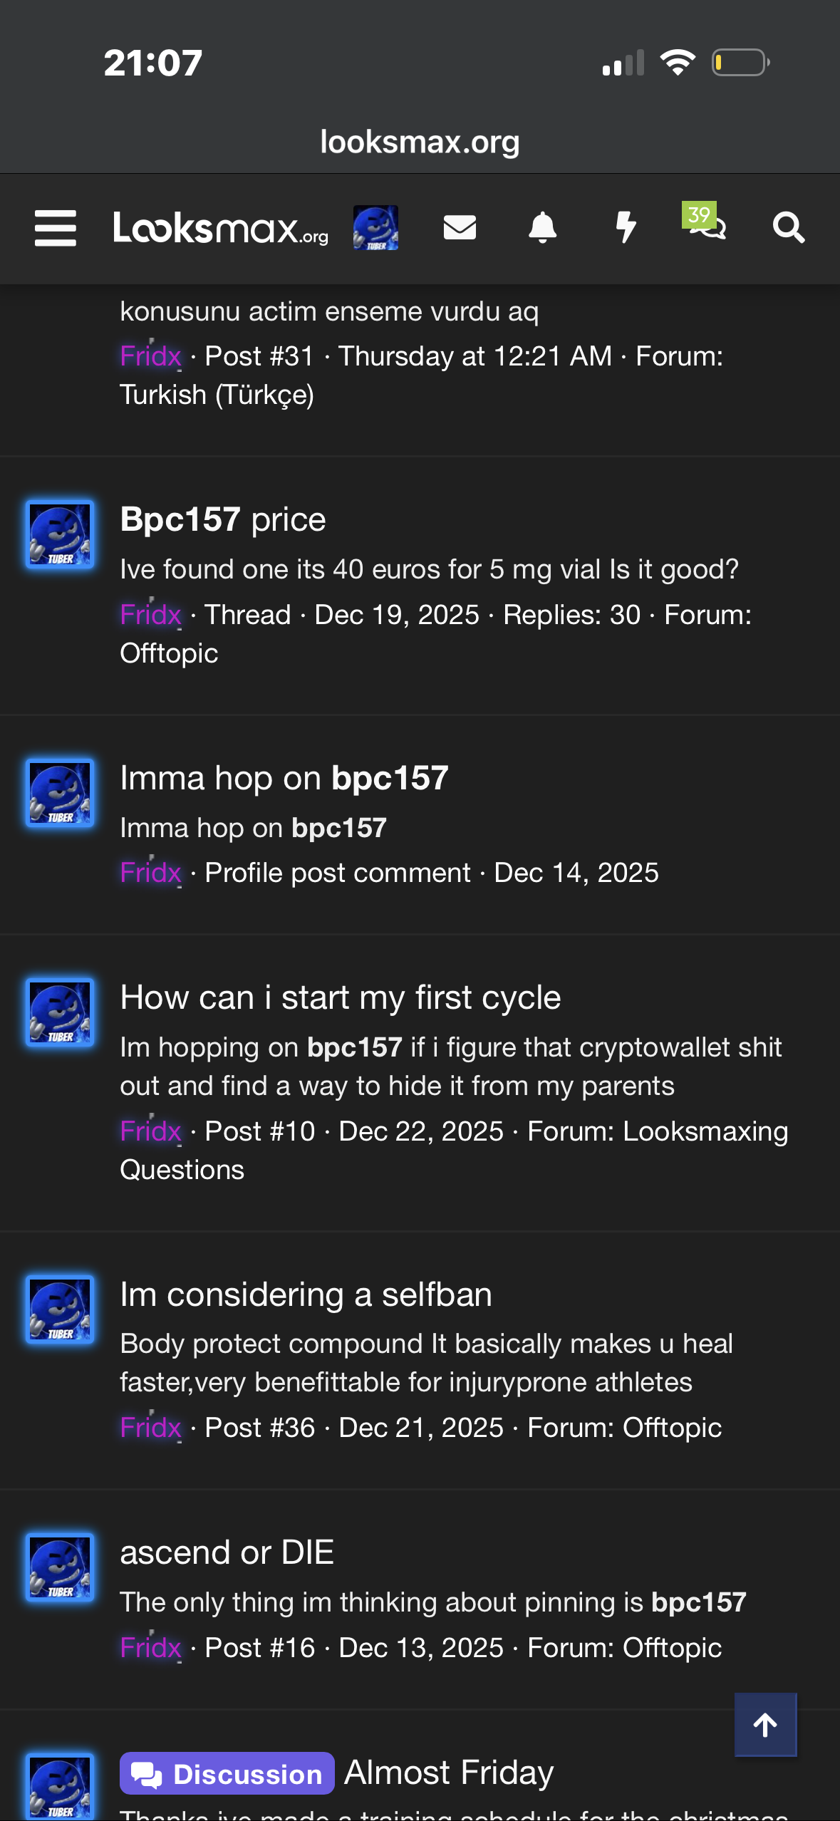Go to Looksmax.org home logo
This screenshot has height=1821, width=840.
[x=221, y=229]
